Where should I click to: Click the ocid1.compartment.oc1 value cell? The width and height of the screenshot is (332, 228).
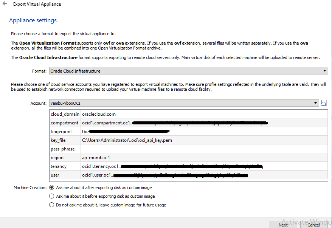click(204, 123)
